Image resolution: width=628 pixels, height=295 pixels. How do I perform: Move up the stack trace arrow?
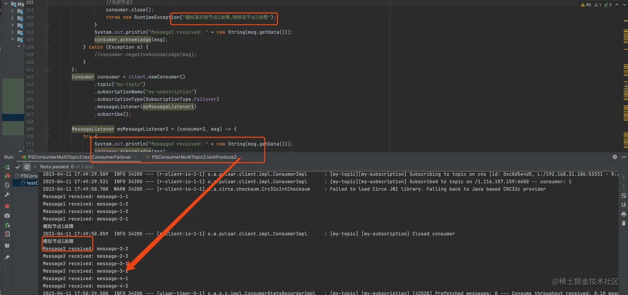point(623,177)
